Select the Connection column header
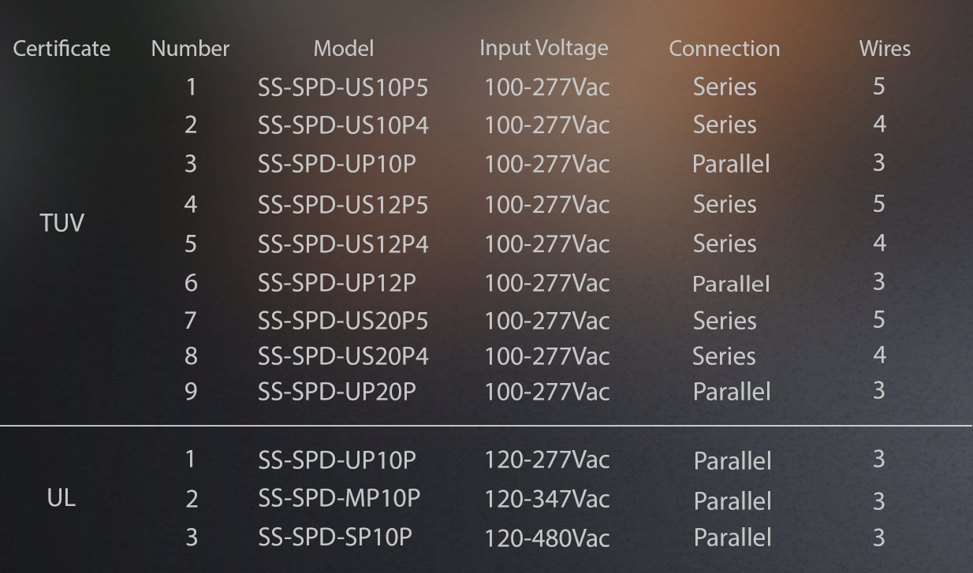Viewport: 973px width, 573px height. [724, 49]
